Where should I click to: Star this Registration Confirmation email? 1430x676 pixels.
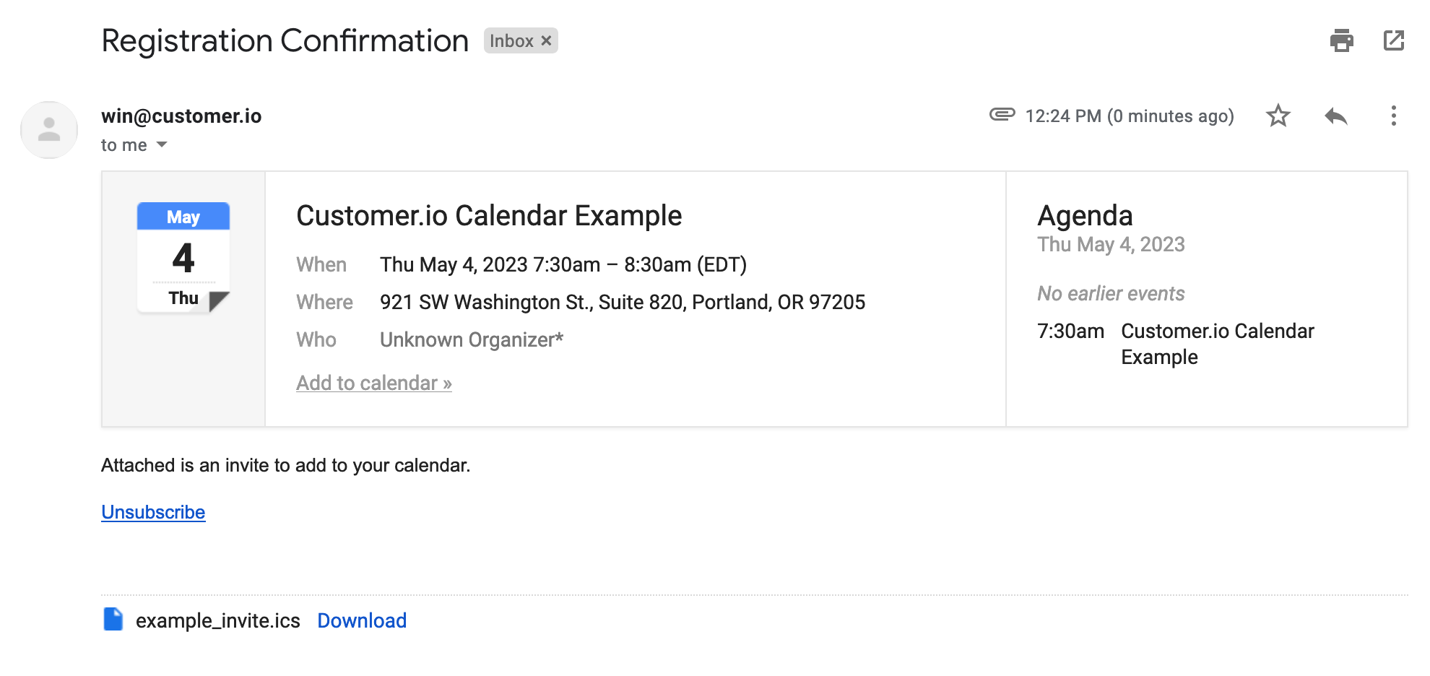tap(1278, 116)
